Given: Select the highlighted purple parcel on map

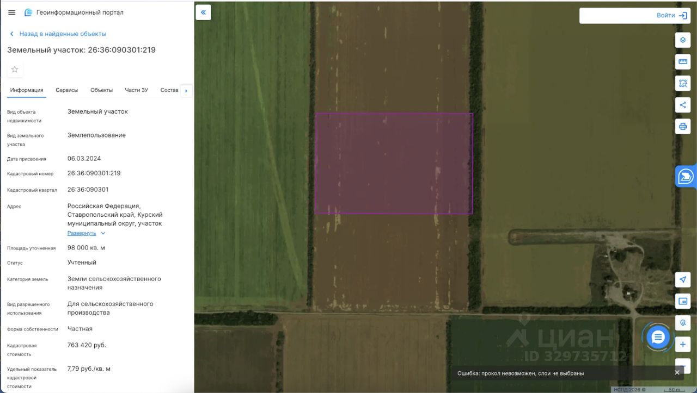Looking at the screenshot, I should click(394, 163).
